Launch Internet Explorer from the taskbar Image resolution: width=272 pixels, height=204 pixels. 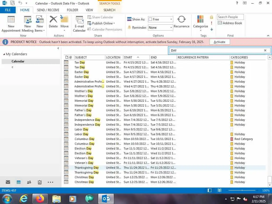pos(24,199)
